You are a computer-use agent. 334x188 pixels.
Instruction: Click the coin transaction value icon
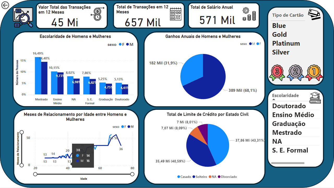coord(97,14)
